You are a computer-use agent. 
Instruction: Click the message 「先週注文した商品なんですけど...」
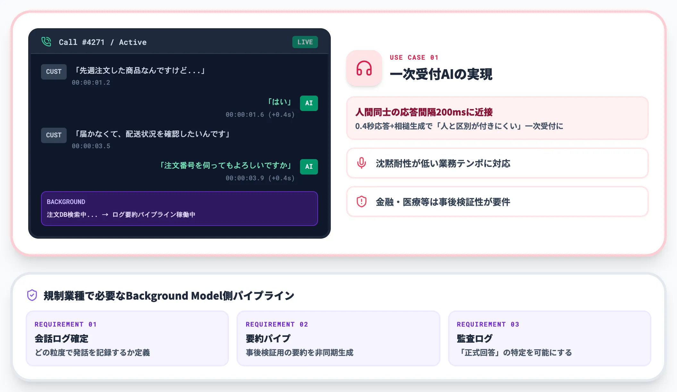(140, 70)
